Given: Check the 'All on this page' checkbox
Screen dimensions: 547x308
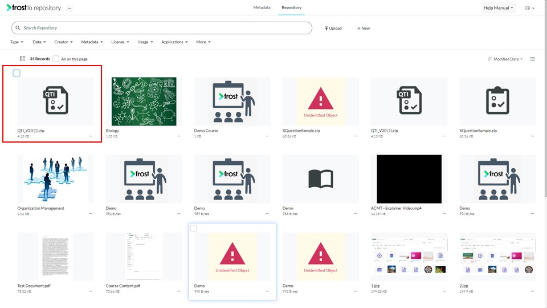Looking at the screenshot, I should 56,59.
